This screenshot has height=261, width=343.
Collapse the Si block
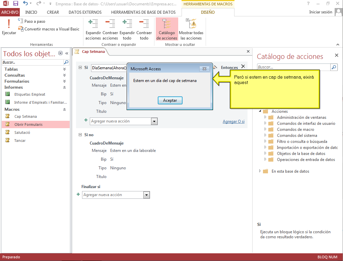(80, 68)
